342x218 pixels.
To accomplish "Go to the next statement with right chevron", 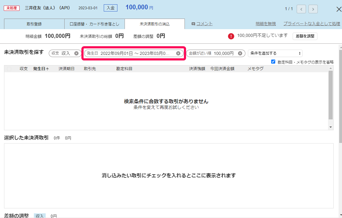I will coord(313,9).
